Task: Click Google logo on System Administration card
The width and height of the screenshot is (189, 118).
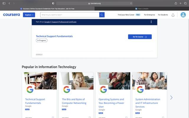Action: [140, 90]
